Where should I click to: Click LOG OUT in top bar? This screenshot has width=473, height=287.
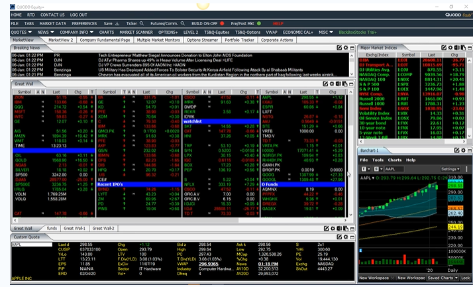point(78,15)
